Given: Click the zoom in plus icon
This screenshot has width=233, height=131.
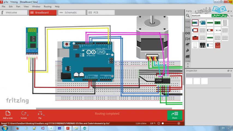Looking at the screenshot, I should coord(179,123).
